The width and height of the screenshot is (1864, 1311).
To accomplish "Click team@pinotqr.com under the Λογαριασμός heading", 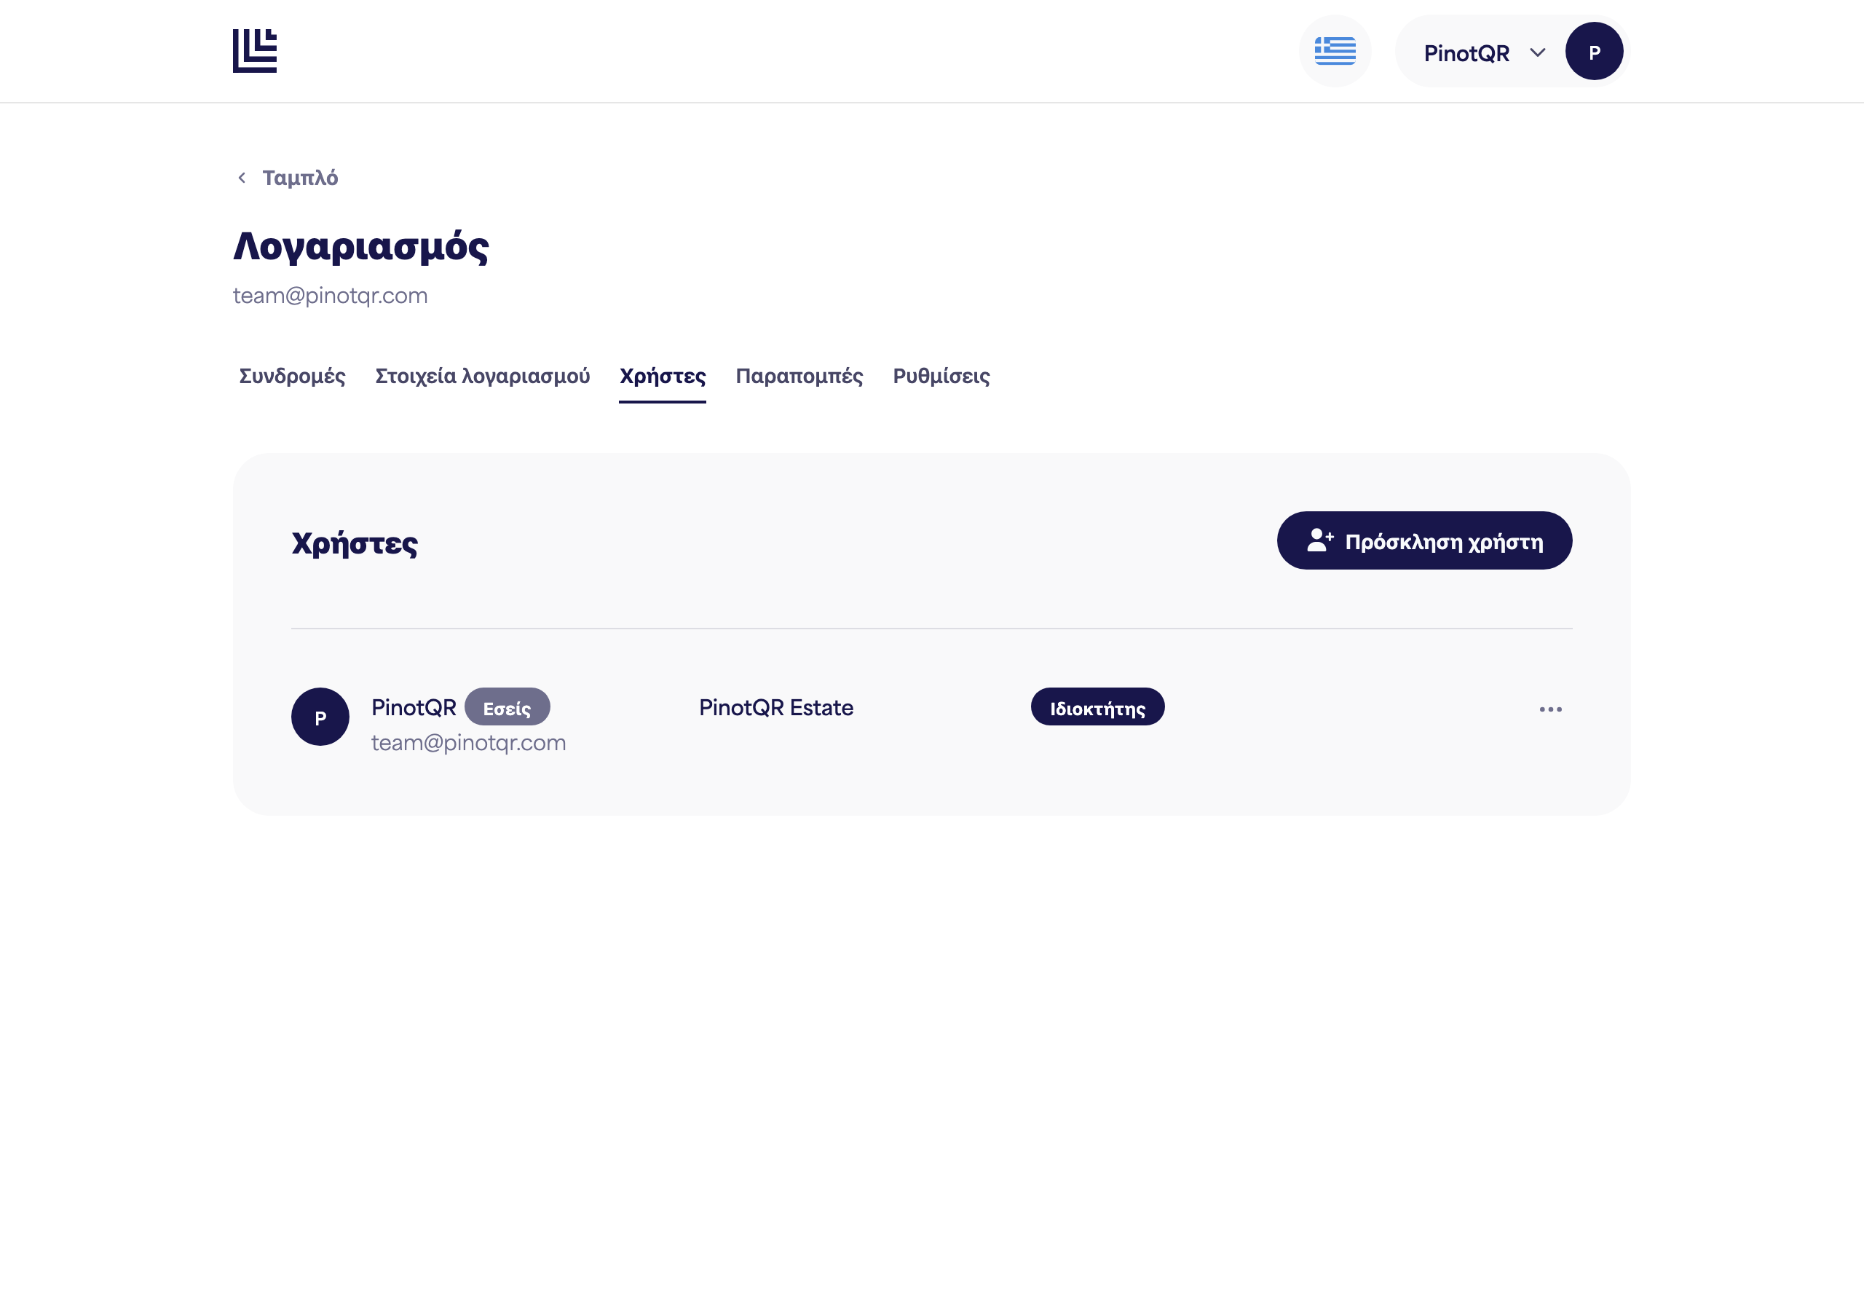I will pyautogui.click(x=330, y=296).
